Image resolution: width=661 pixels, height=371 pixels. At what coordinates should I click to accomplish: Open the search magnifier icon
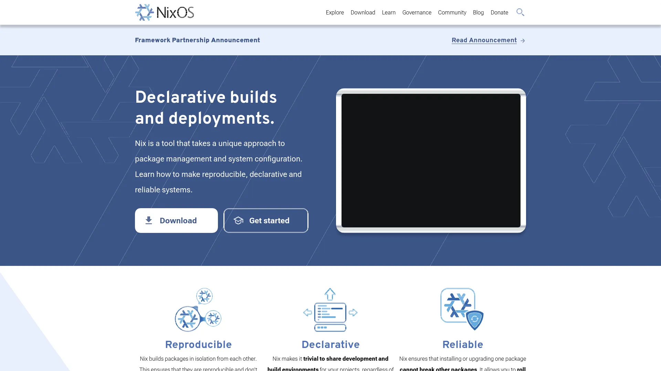[520, 12]
